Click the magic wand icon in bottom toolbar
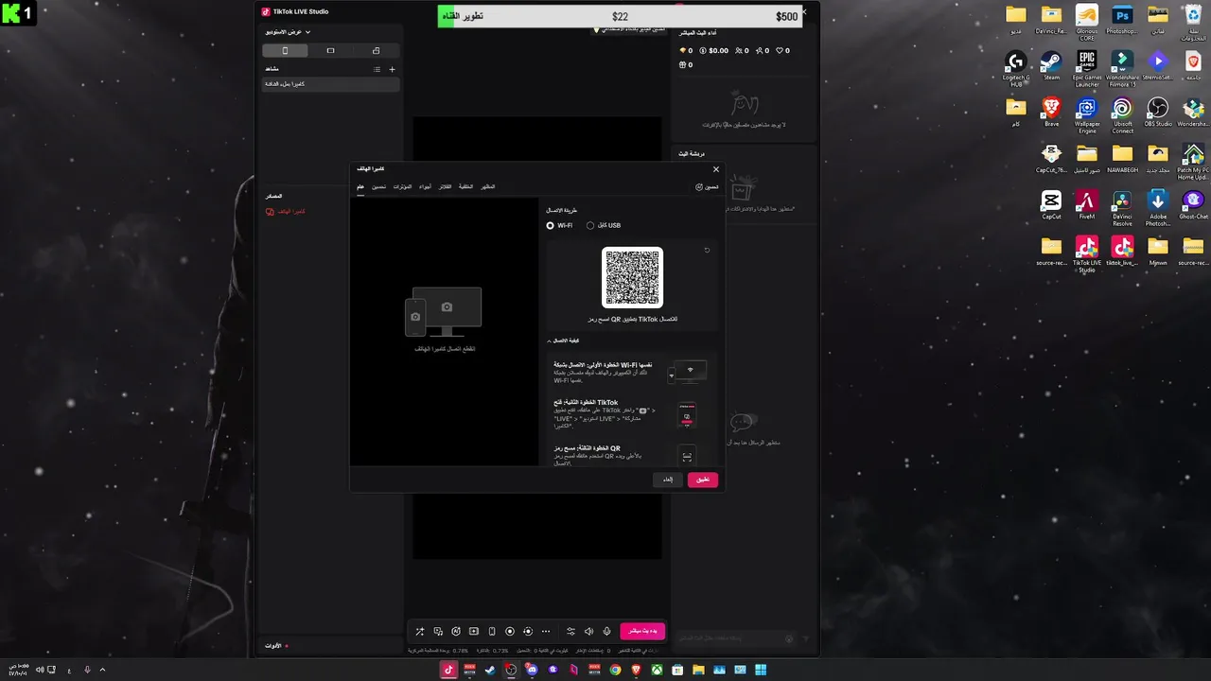The image size is (1211, 681). click(x=420, y=631)
